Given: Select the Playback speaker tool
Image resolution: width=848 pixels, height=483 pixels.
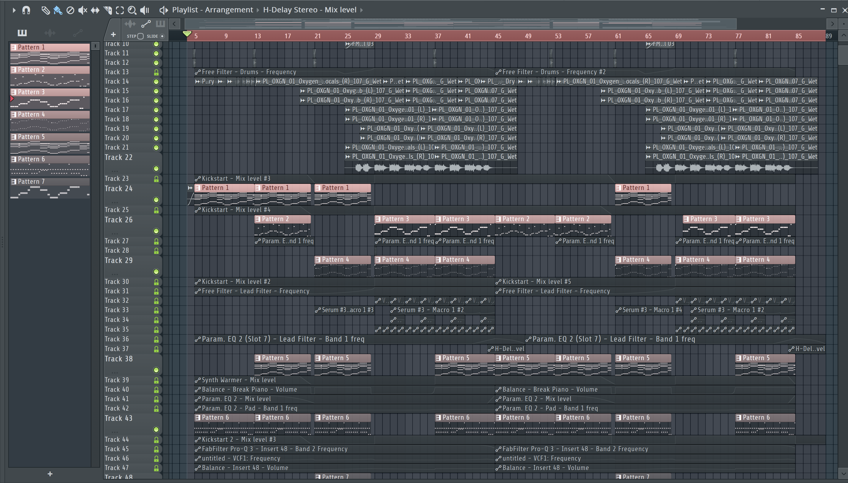Looking at the screenshot, I should pyautogui.click(x=144, y=10).
